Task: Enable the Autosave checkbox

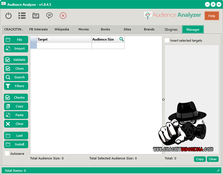Action: 7,153
